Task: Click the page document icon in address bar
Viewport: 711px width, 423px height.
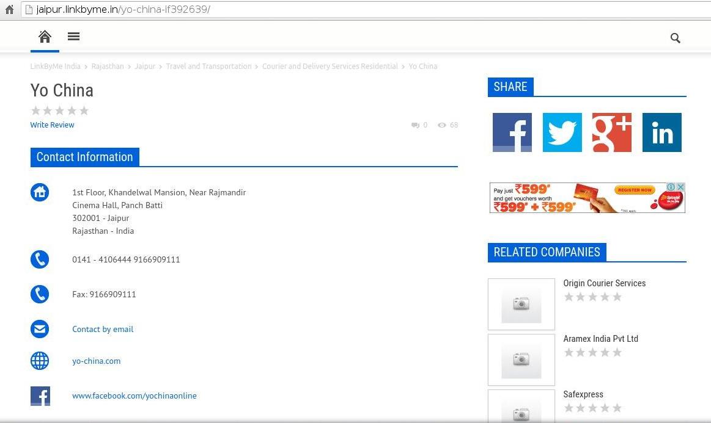Action: coord(29,10)
